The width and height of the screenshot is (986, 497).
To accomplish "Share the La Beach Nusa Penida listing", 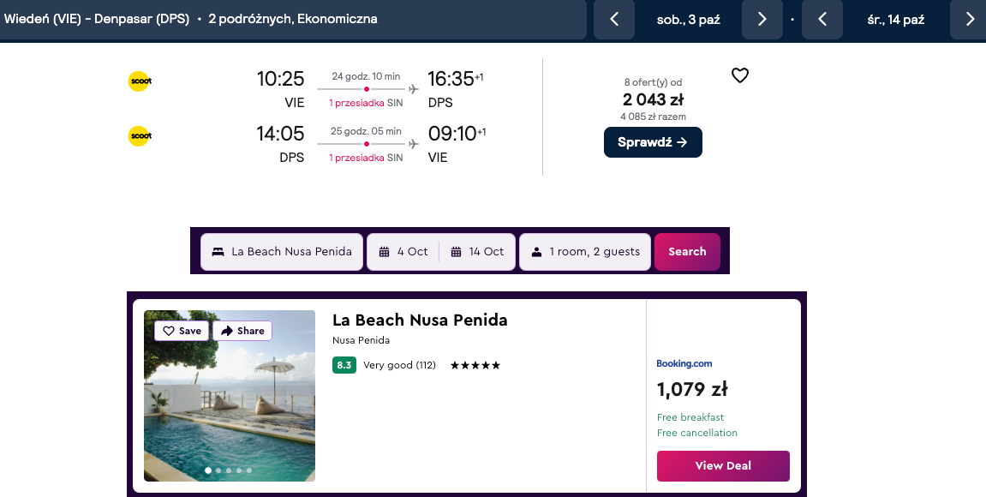I will (242, 331).
